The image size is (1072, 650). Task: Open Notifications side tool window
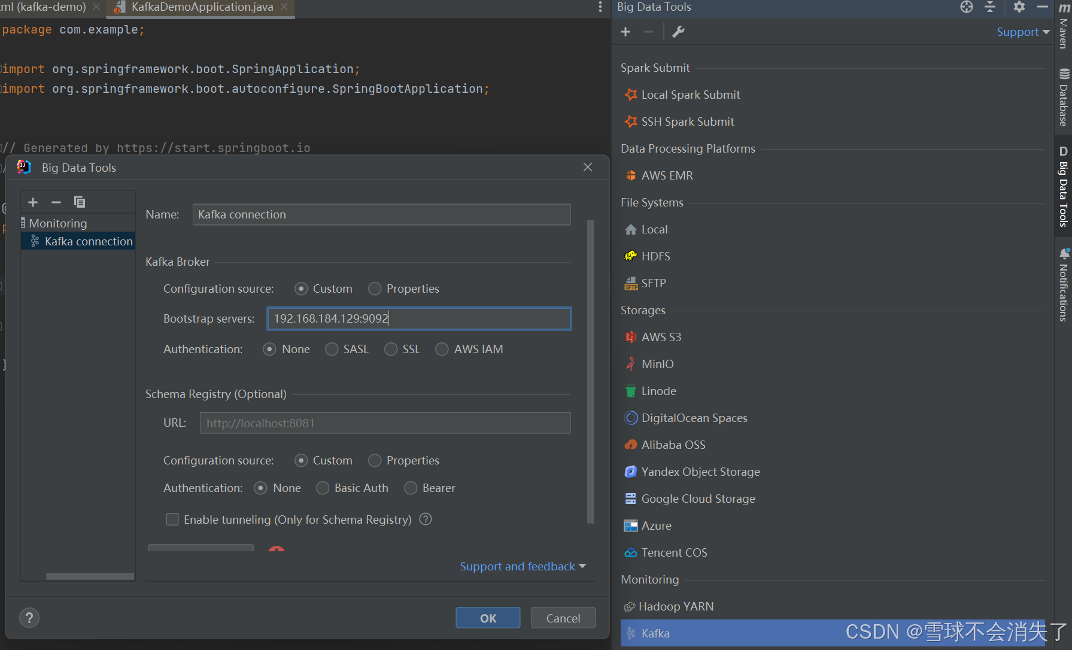pyautogui.click(x=1064, y=285)
